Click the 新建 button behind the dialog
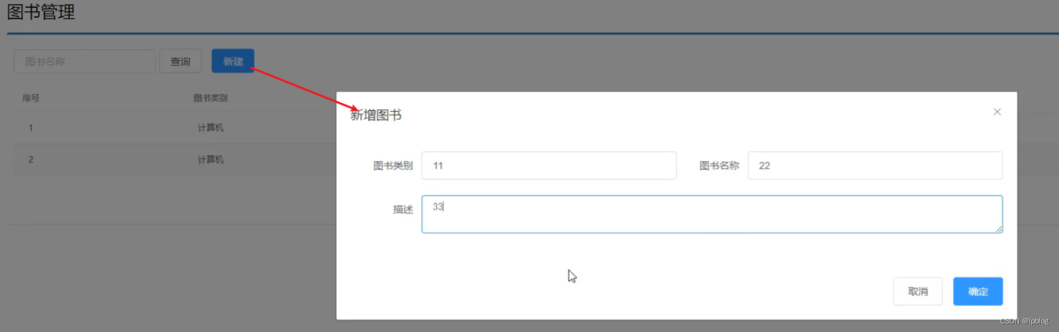Screen dimensions: 1059x332 [x=233, y=61]
